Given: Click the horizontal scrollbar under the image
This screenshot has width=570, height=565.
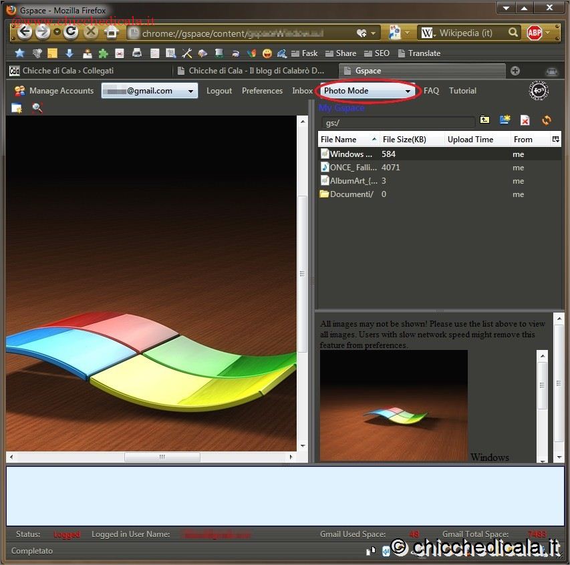Looking at the screenshot, I should 162,457.
